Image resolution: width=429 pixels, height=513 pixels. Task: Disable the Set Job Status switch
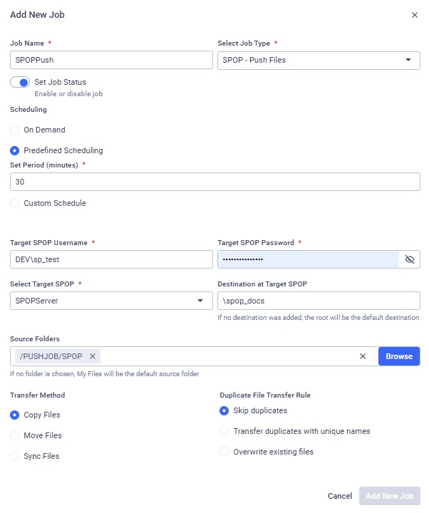[20, 83]
